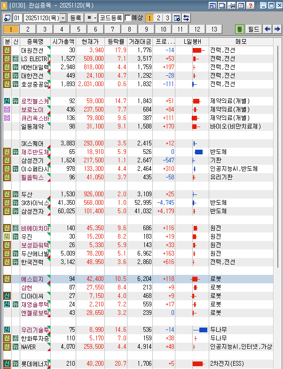Screen dimensions: 283x369
Task: Sort by the 등락률 column header
Action: (x=116, y=41)
